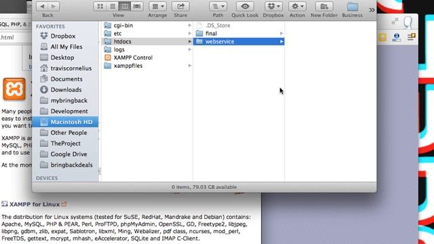Switch Finder to list view
The width and height of the screenshot is (434, 244).
coord(113,6)
